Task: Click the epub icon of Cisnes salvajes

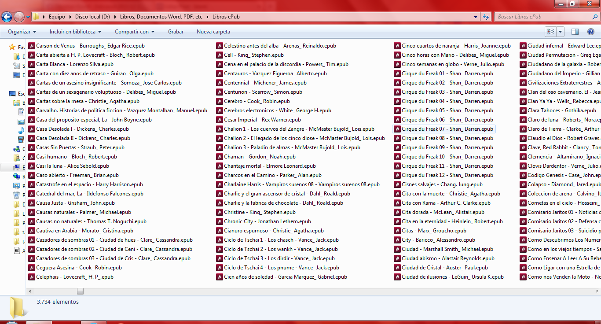Action: [x=397, y=184]
